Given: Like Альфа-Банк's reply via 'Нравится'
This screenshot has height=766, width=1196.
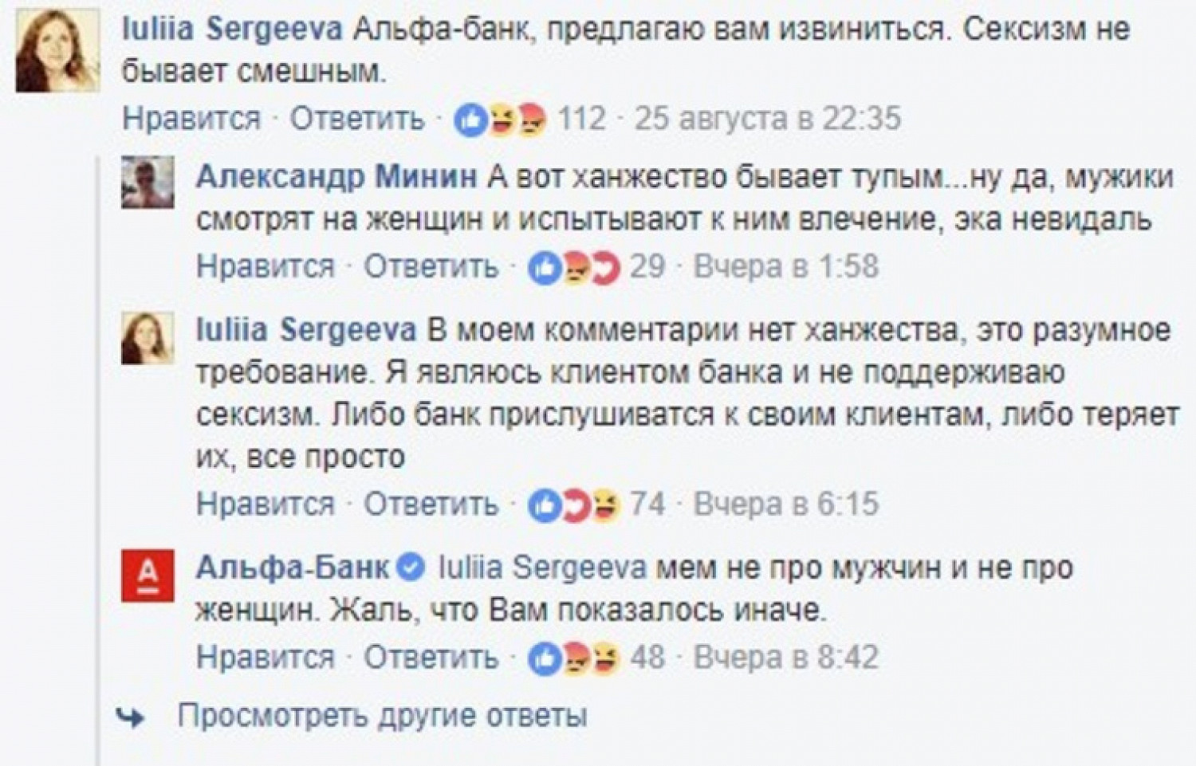Looking at the screenshot, I should coord(266,658).
